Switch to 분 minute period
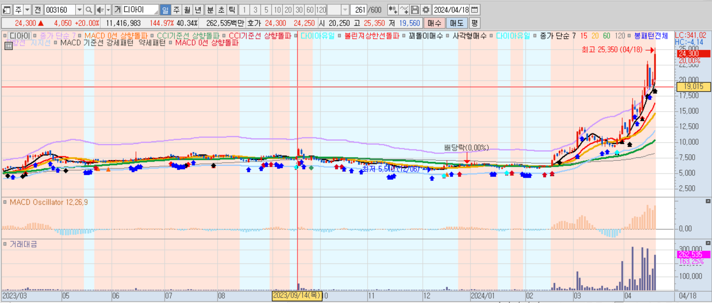The image size is (712, 303). pyautogui.click(x=210, y=10)
